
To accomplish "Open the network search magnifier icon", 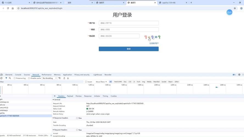I will pos(10,78).
